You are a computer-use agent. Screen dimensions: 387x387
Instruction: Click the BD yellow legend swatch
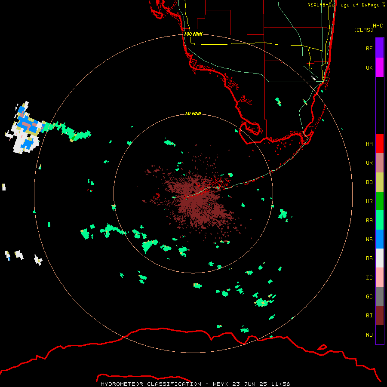tap(380, 182)
